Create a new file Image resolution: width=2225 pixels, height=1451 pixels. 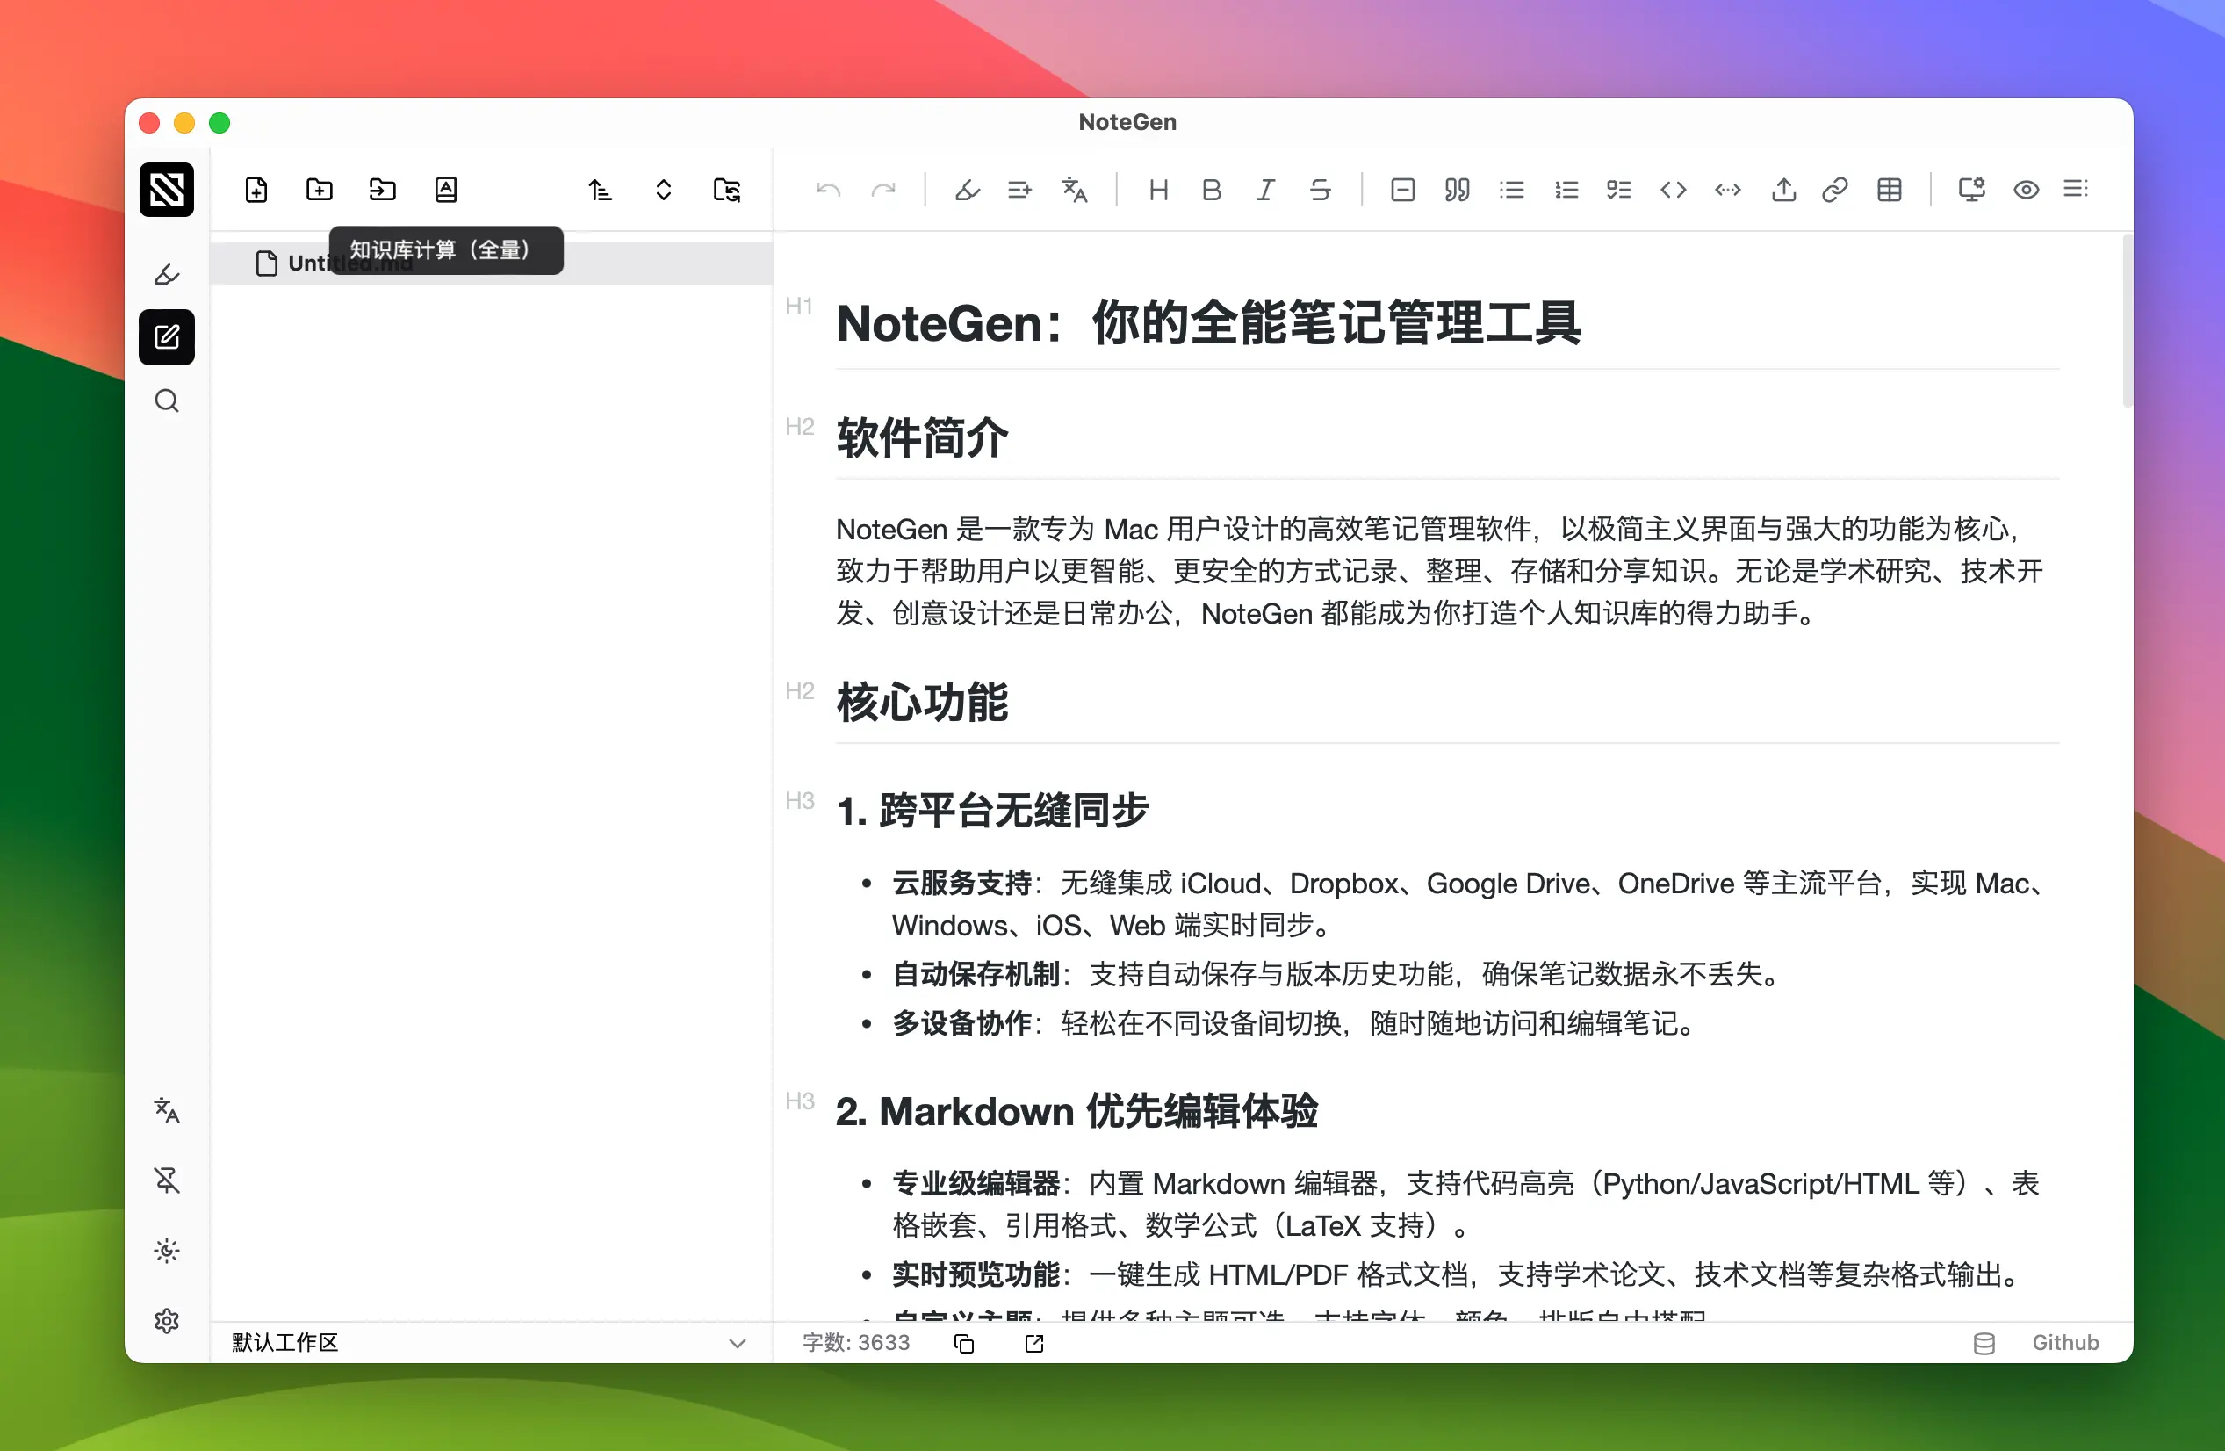(256, 190)
